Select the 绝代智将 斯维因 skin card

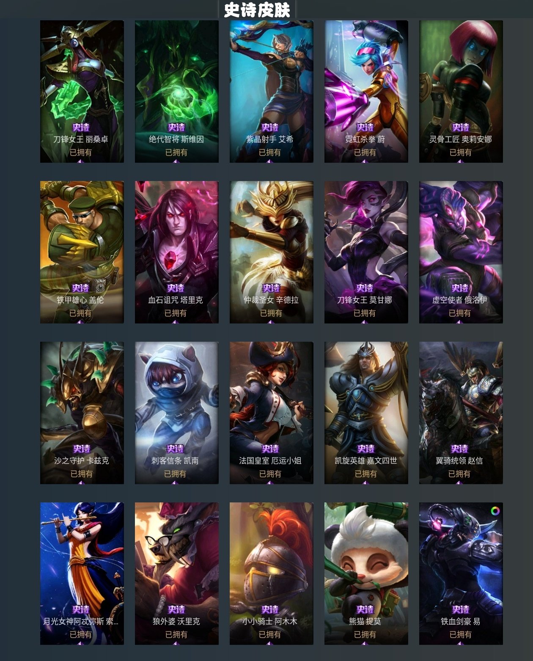click(177, 91)
